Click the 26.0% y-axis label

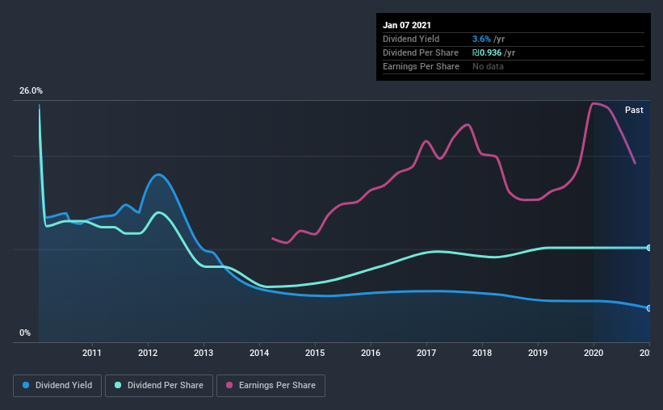[31, 91]
